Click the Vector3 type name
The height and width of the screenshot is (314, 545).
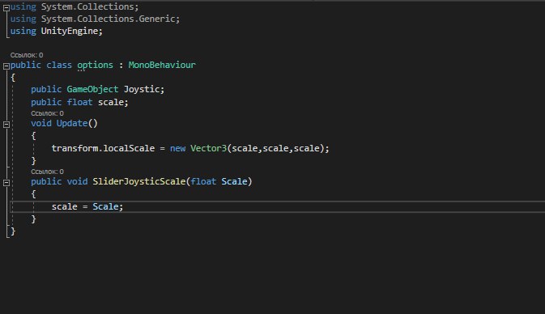tap(209, 148)
